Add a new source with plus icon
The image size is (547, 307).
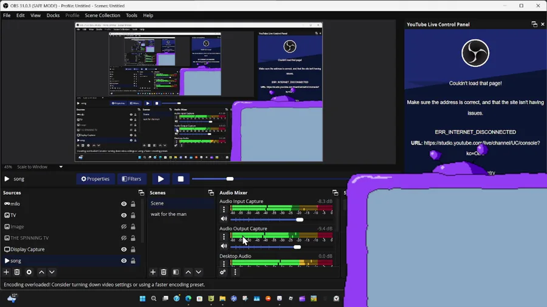click(x=6, y=272)
